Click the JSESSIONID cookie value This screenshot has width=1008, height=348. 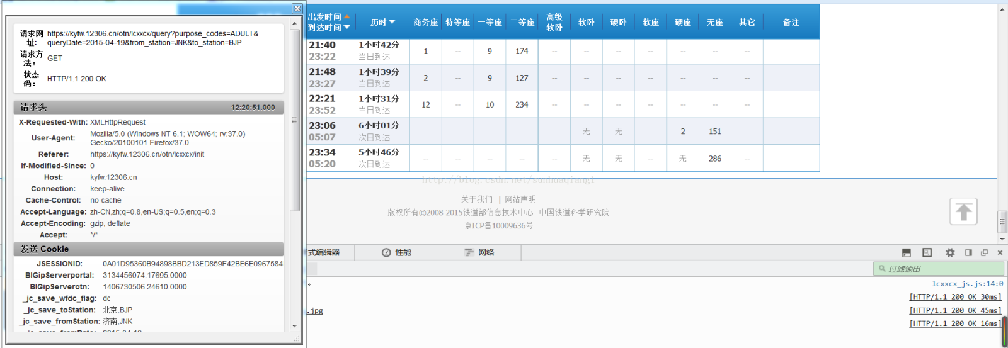pyautogui.click(x=193, y=264)
